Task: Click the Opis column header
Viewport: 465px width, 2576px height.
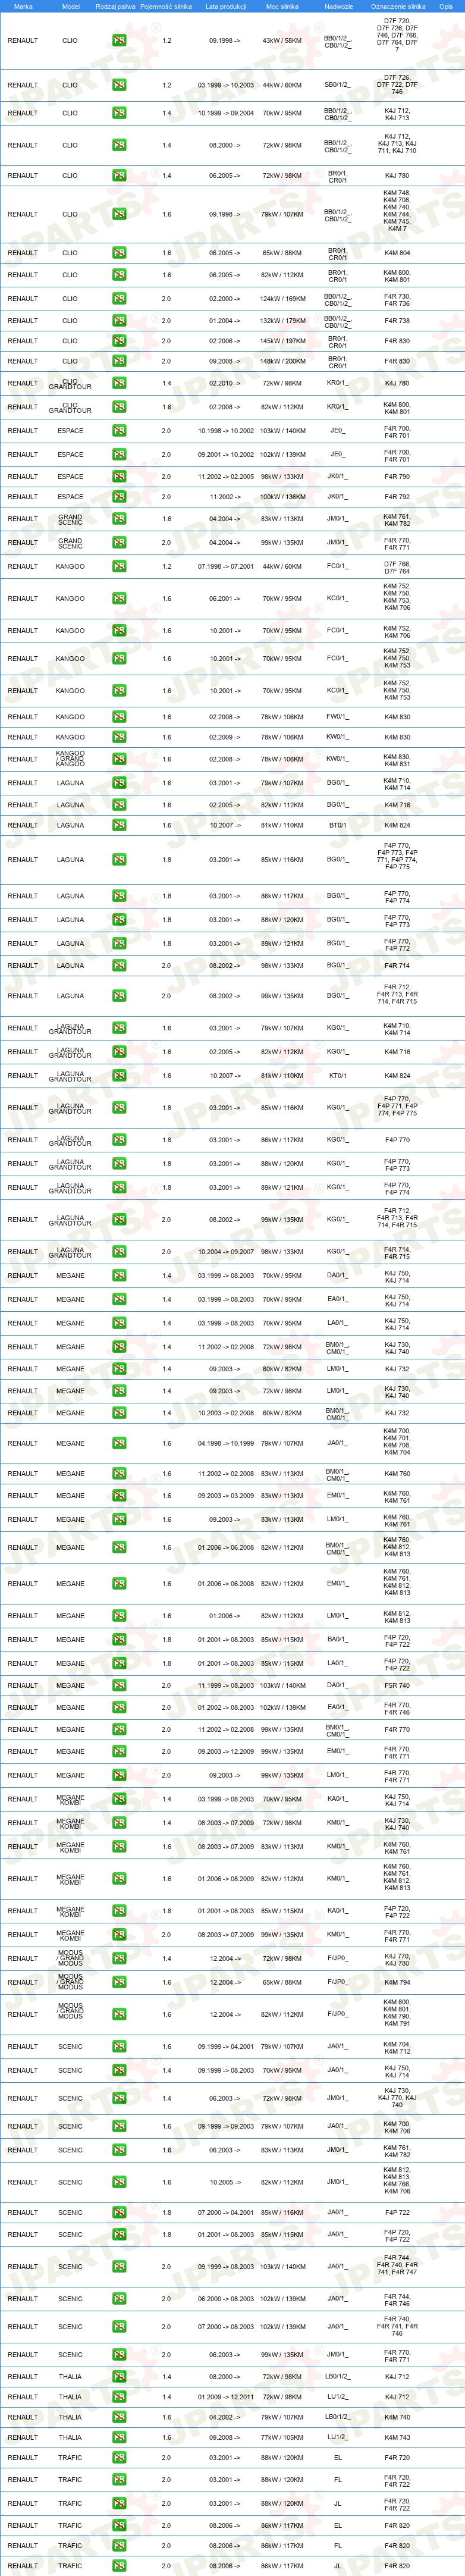Action: [x=446, y=6]
